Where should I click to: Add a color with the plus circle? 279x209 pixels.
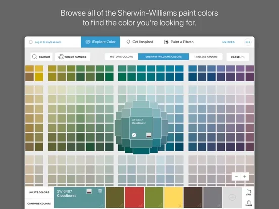point(232,197)
